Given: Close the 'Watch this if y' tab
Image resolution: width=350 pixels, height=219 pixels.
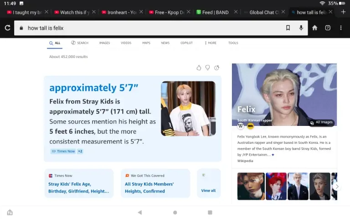Looking at the screenshot, I should tap(94, 12).
